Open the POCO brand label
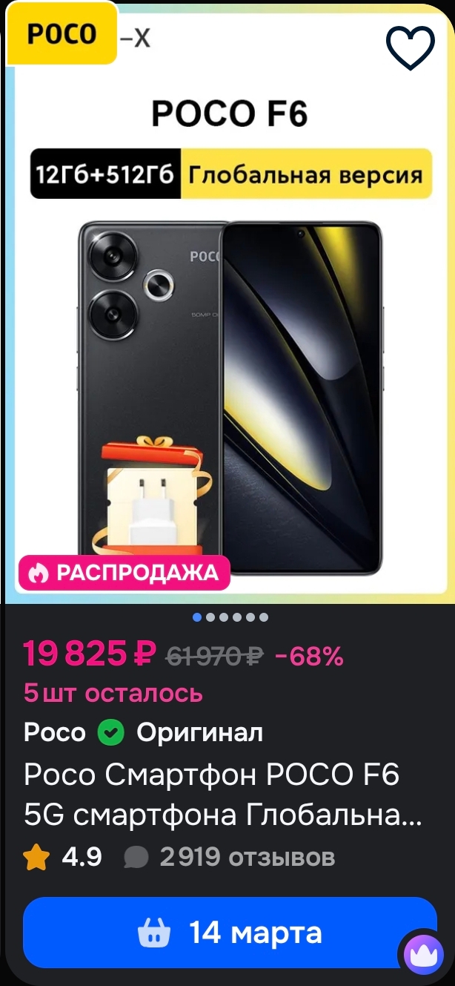The width and height of the screenshot is (455, 986). pyautogui.click(x=62, y=34)
